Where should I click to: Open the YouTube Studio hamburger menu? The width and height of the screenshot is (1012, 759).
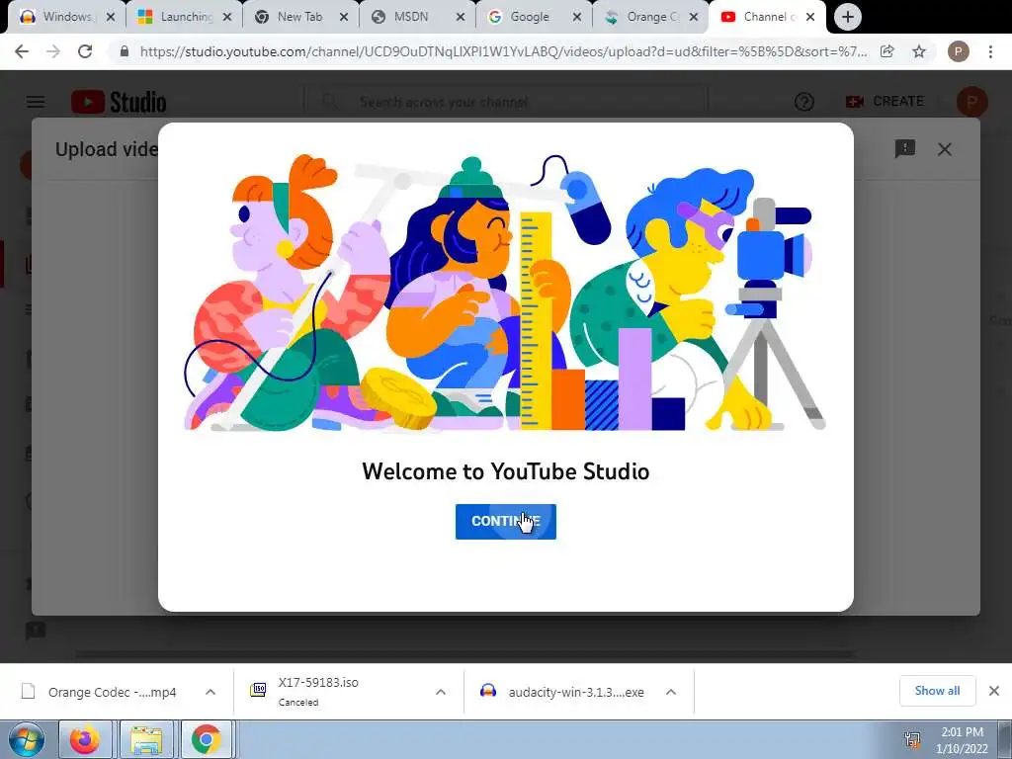coord(36,102)
